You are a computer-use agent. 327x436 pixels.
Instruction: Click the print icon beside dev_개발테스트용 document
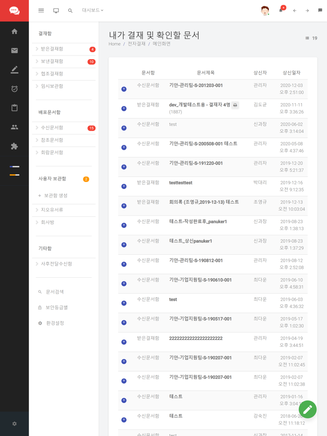[235, 105]
